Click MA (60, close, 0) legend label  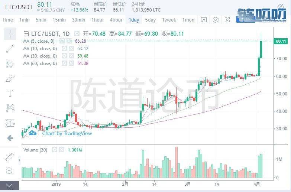click(x=40, y=64)
